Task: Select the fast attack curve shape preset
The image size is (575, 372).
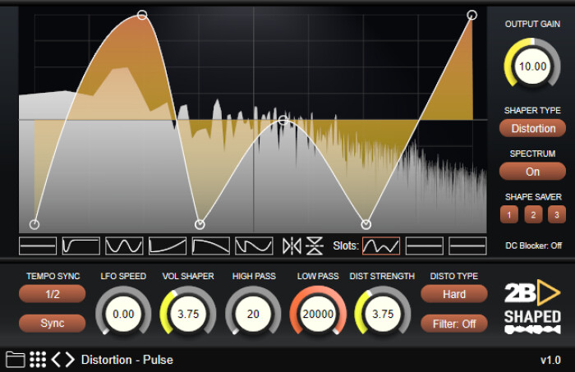Action: (81, 246)
